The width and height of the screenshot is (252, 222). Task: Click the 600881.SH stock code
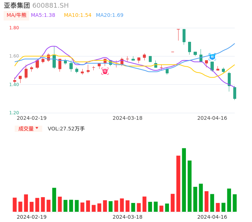click(x=50, y=5)
